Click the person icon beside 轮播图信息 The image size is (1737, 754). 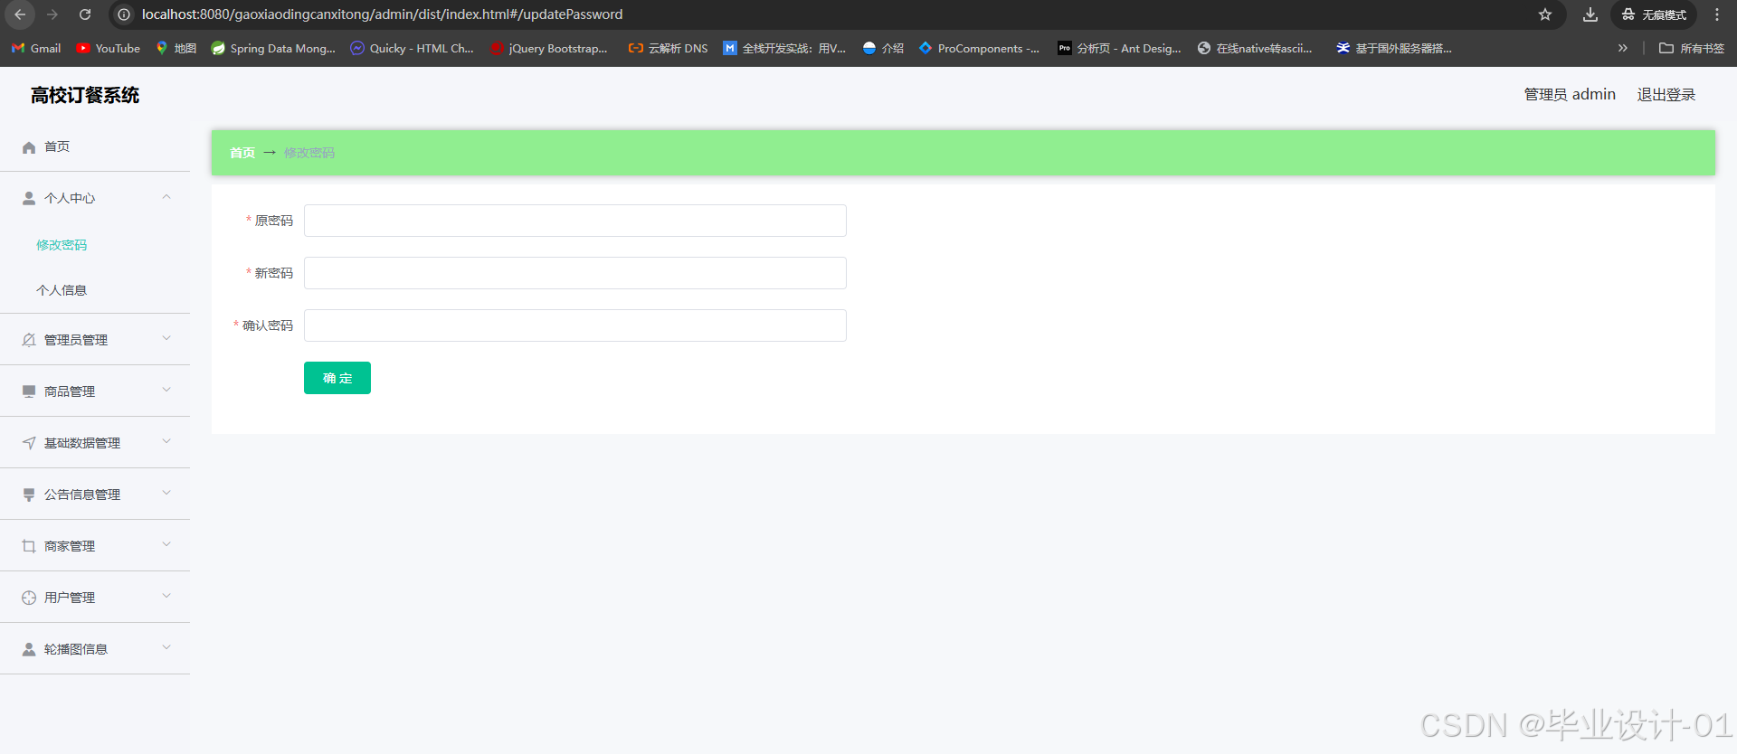pos(29,649)
